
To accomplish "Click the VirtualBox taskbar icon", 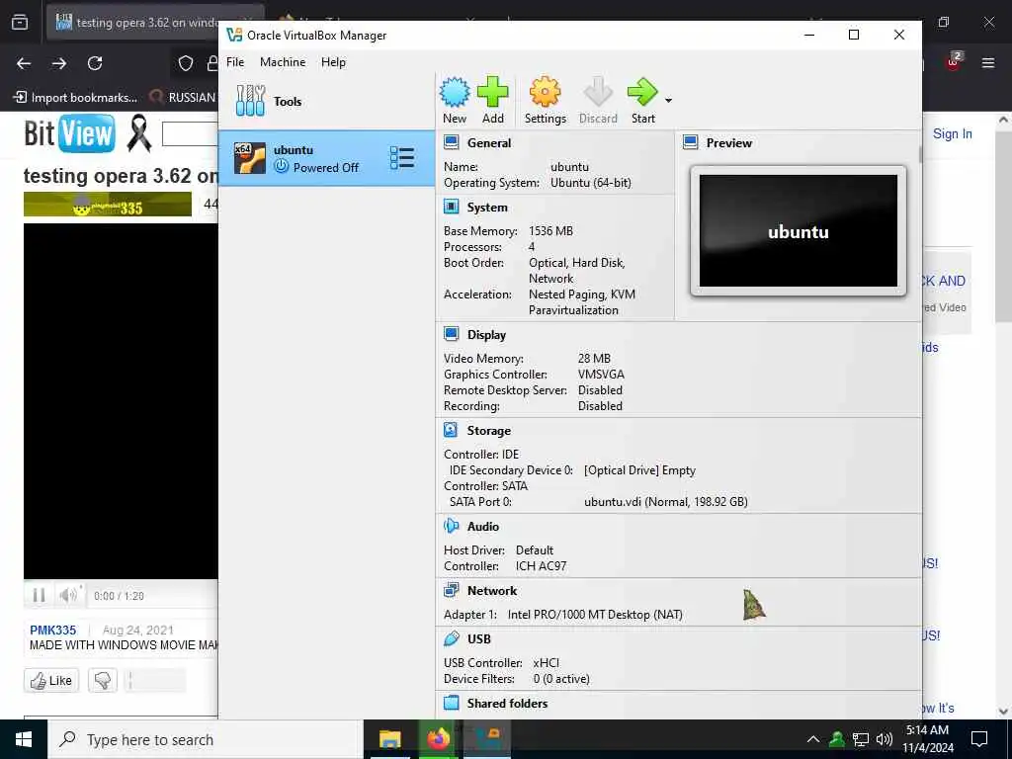I will (x=488, y=739).
